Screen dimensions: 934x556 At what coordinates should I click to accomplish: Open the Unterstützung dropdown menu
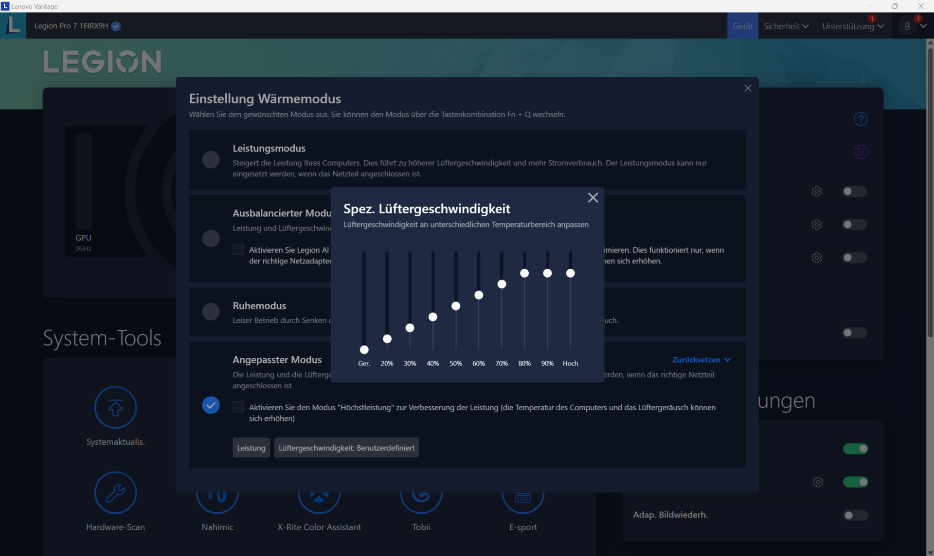click(852, 26)
